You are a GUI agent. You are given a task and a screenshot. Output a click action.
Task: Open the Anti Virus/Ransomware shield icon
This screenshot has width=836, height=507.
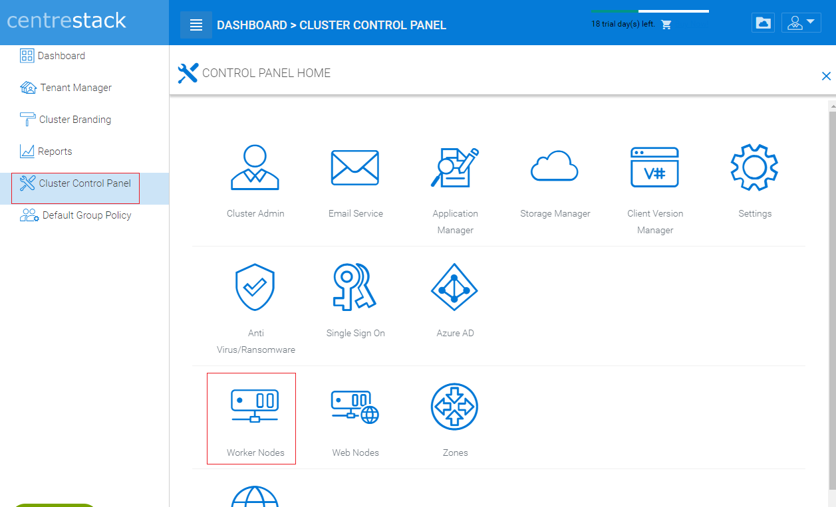[255, 287]
